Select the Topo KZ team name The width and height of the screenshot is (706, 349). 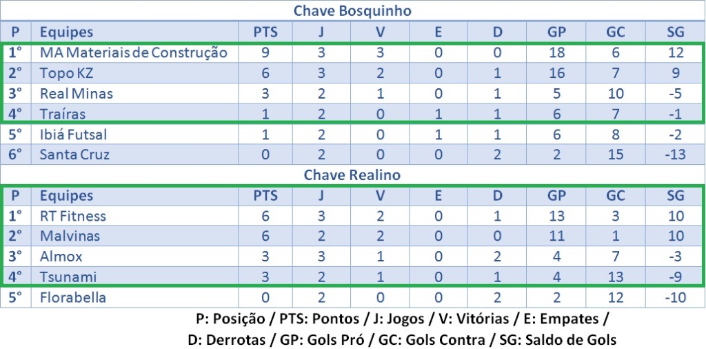66,73
